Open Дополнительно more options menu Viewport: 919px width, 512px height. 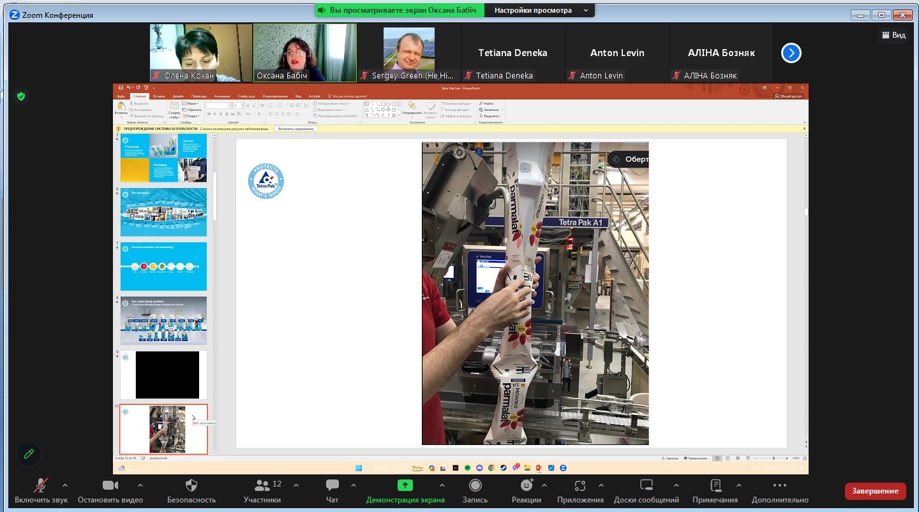(779, 486)
